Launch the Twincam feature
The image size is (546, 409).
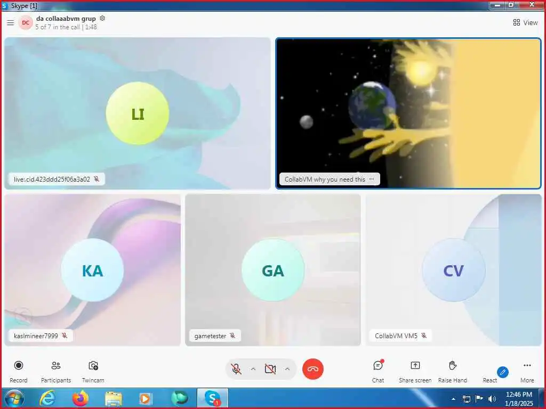pyautogui.click(x=93, y=371)
